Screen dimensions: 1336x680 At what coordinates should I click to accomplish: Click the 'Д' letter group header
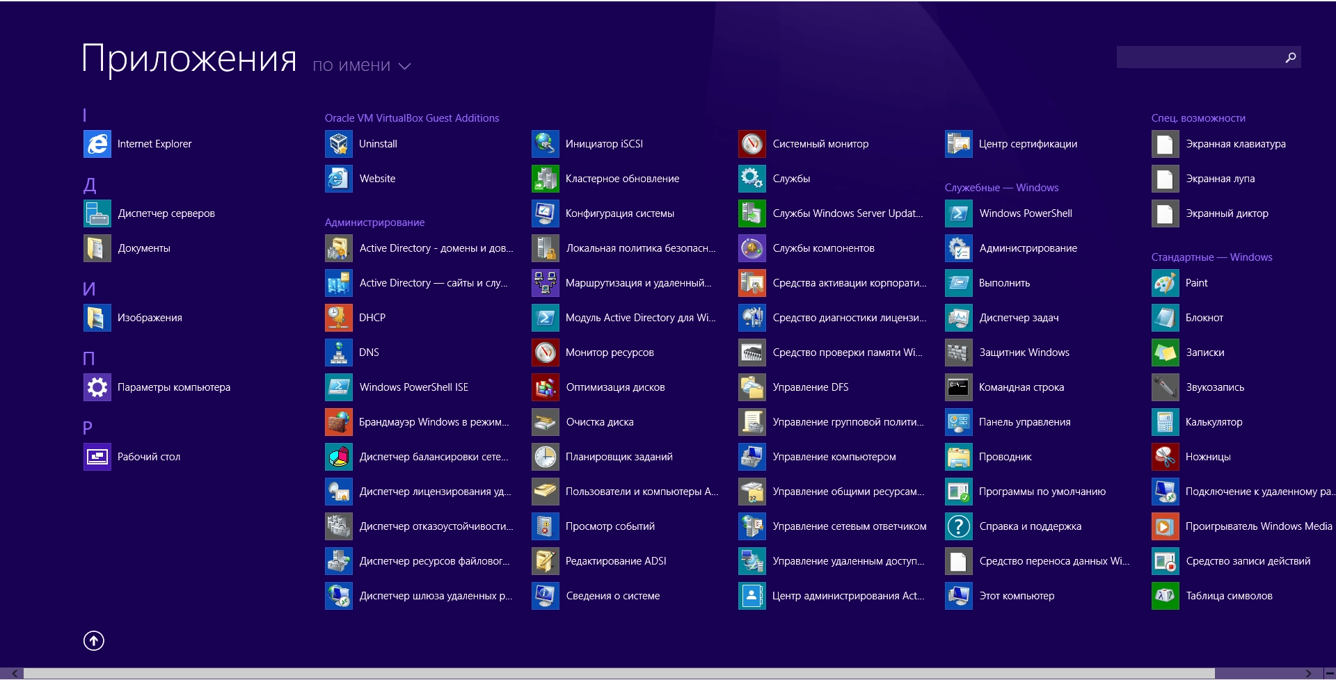point(90,185)
